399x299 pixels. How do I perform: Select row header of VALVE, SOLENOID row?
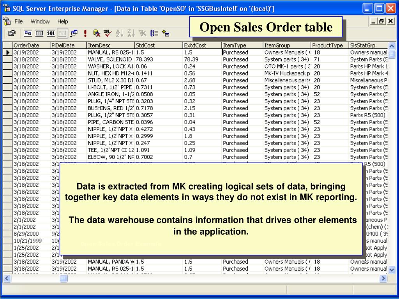(8, 59)
